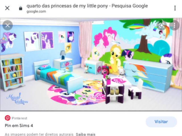182x136 pixels.
Task: Click the quarto das princesas page title
Action: (87, 6)
